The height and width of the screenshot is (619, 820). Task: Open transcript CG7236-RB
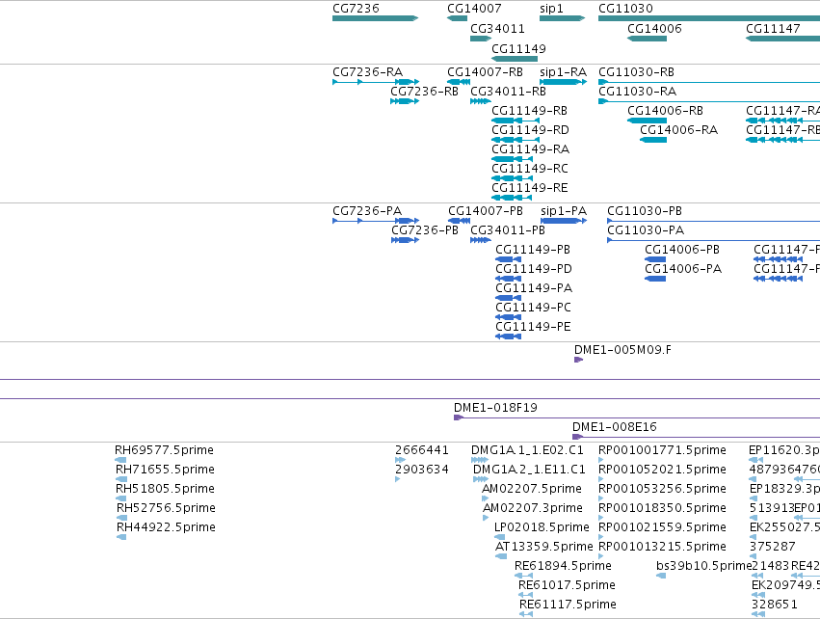[x=405, y=101]
